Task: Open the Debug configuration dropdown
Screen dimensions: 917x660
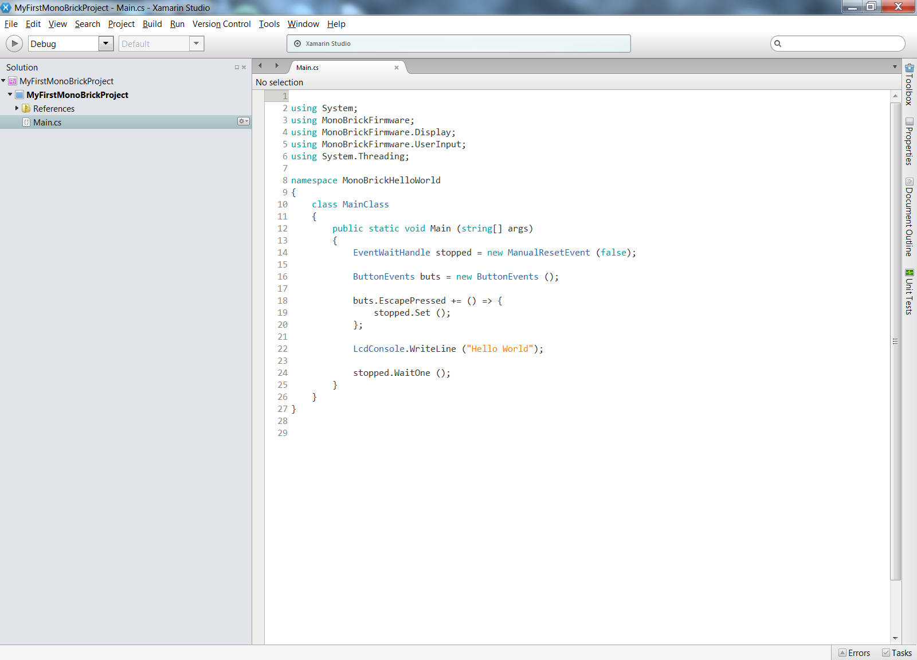Action: coord(106,44)
